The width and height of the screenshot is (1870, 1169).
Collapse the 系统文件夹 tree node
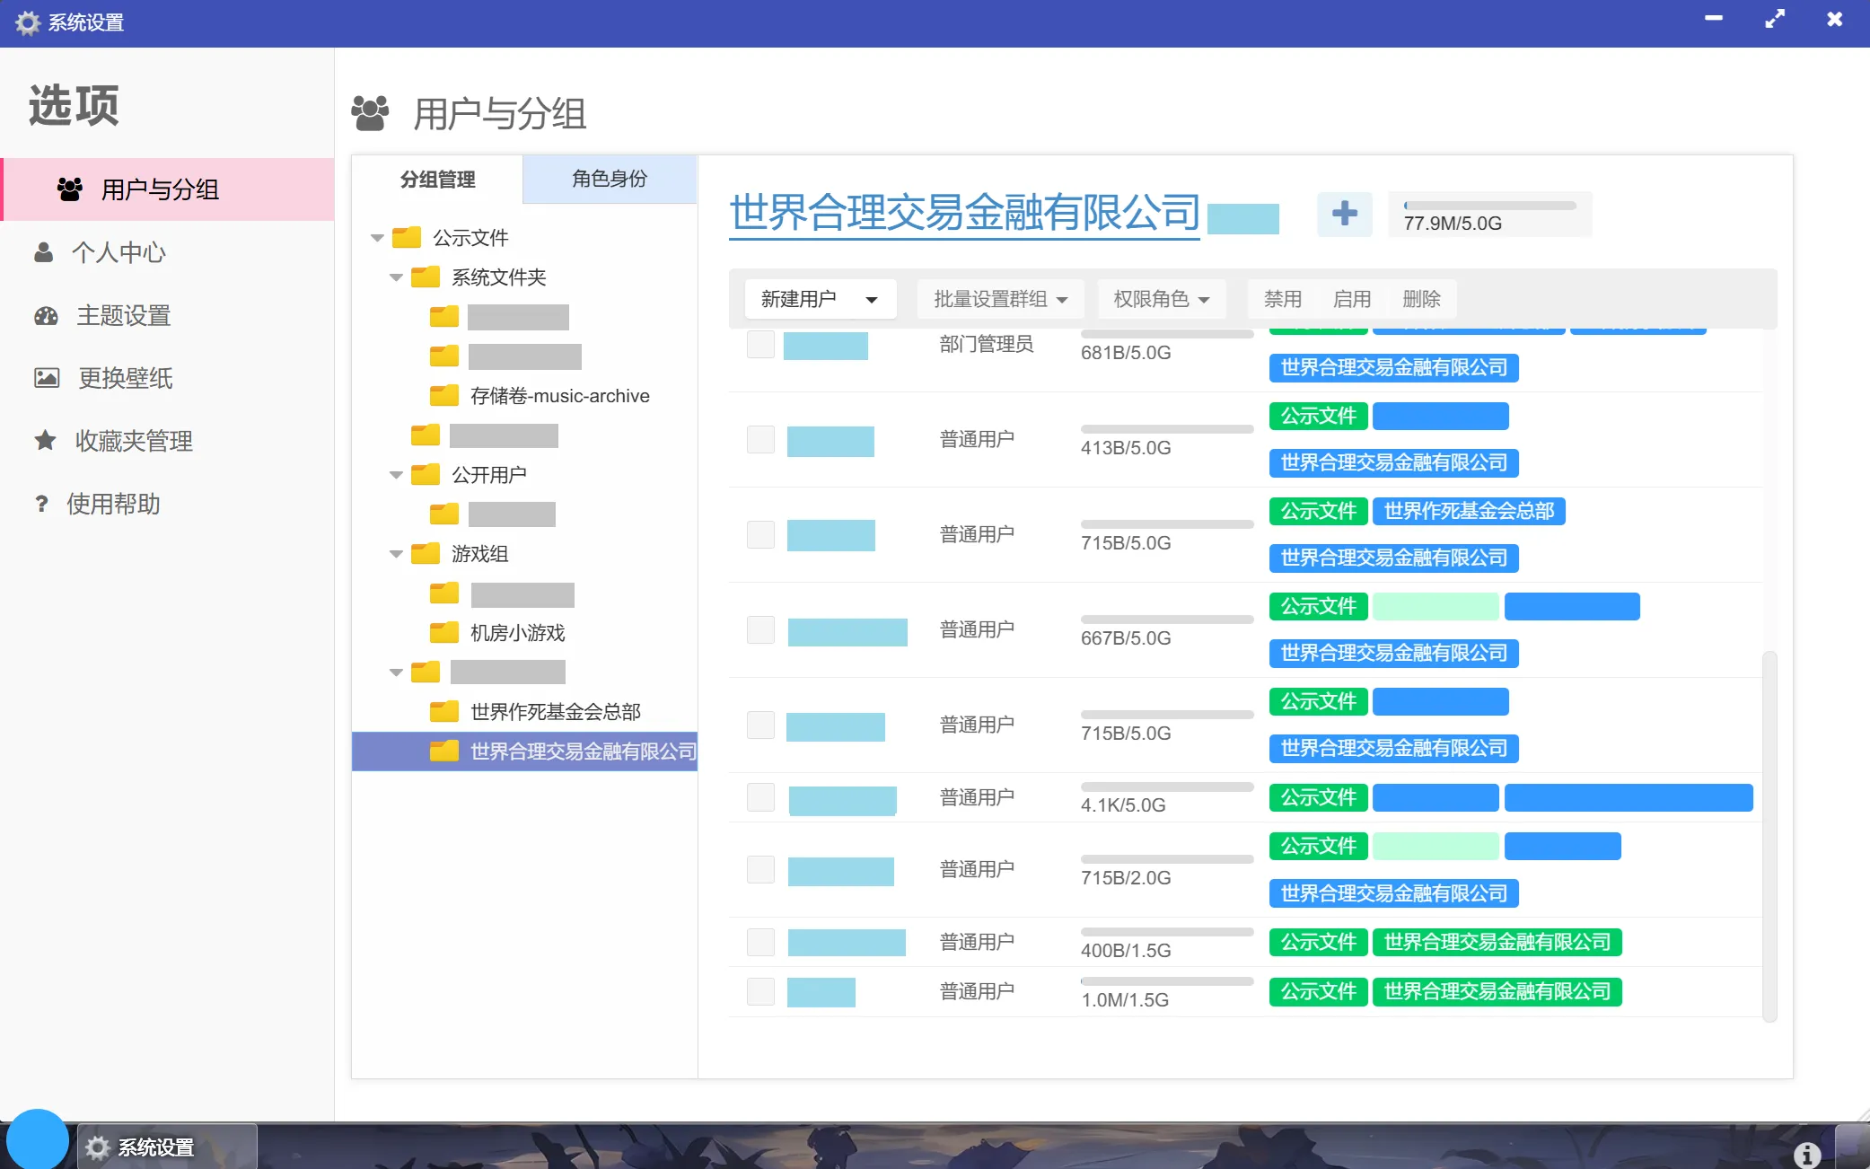pos(396,277)
